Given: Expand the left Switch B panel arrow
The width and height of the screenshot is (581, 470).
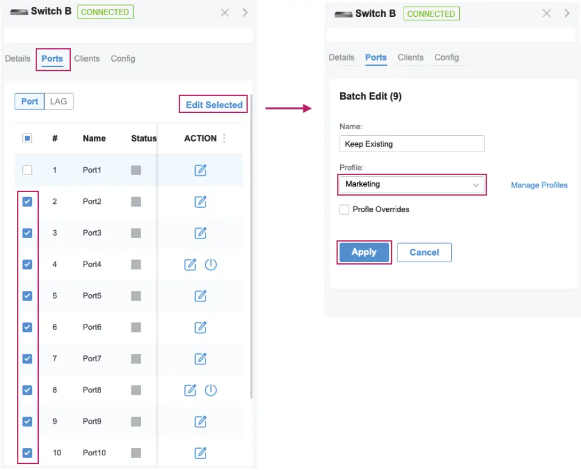Looking at the screenshot, I should [x=245, y=12].
